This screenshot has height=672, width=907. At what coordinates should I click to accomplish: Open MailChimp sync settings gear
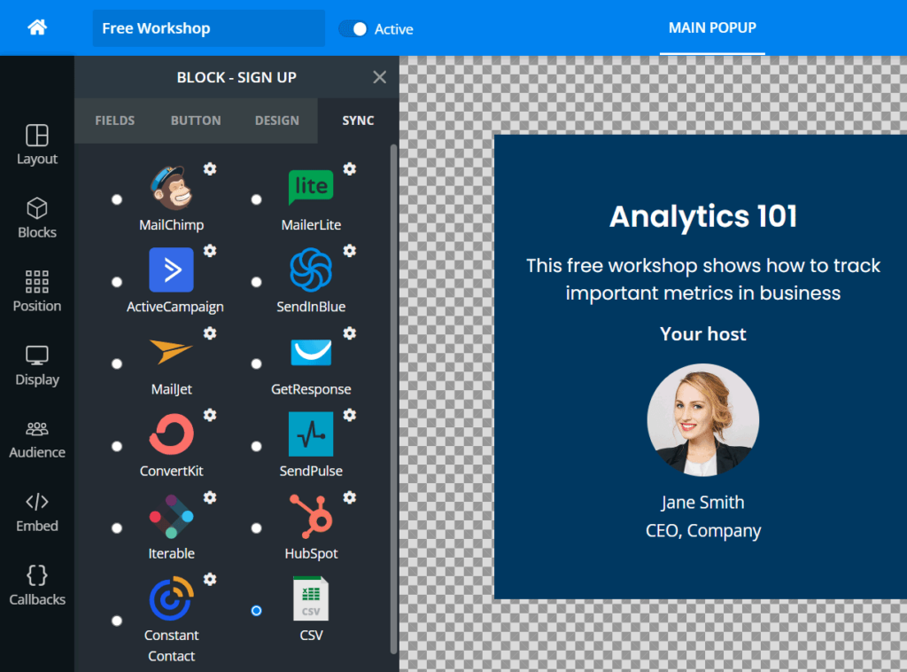[209, 168]
